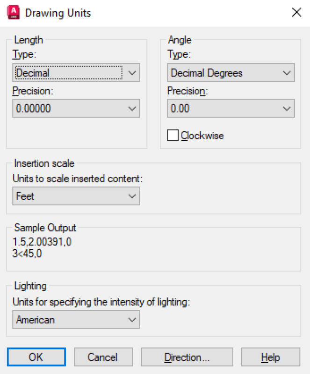Click the Angle group heading
310x374 pixels.
[x=180, y=40]
